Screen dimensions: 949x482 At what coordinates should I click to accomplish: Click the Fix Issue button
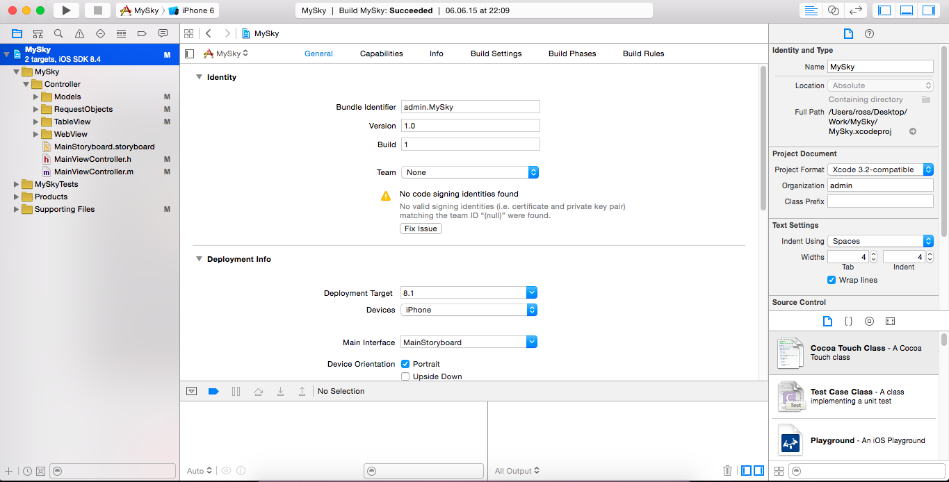coord(421,228)
